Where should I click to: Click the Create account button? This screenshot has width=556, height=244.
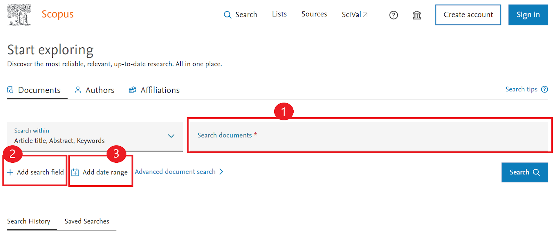coord(468,15)
